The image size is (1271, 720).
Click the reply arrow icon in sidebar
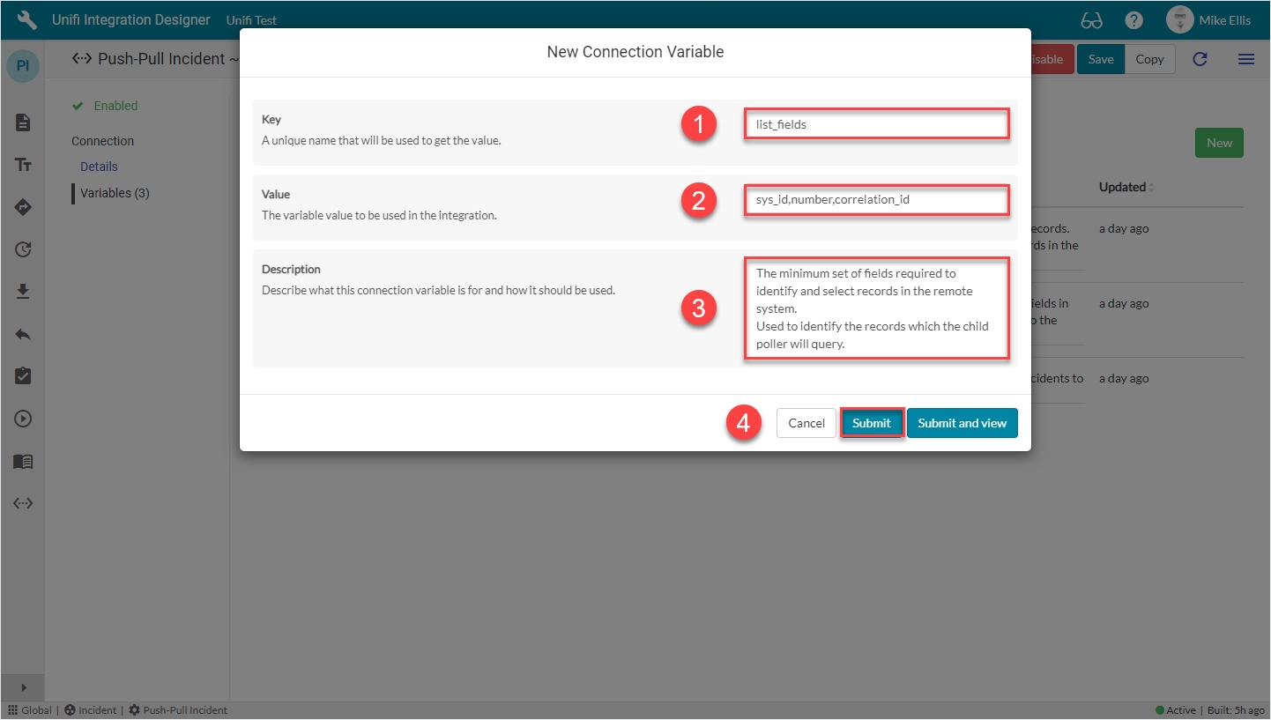tap(23, 334)
